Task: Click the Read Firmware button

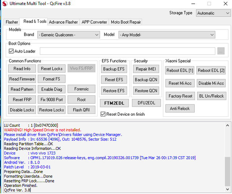Action: [22, 79]
